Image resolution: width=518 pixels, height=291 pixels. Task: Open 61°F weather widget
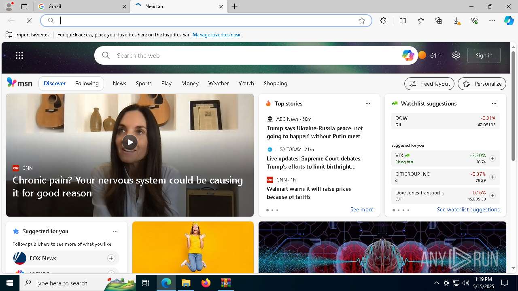tap(430, 55)
